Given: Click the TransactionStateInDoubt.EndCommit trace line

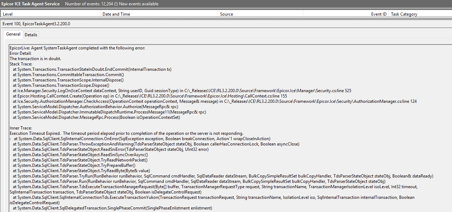Looking at the screenshot, I should tap(92, 69).
